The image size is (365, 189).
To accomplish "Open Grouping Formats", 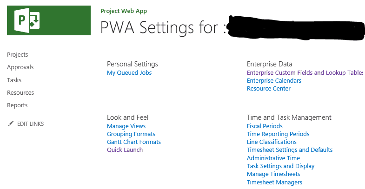I will click(x=131, y=134).
